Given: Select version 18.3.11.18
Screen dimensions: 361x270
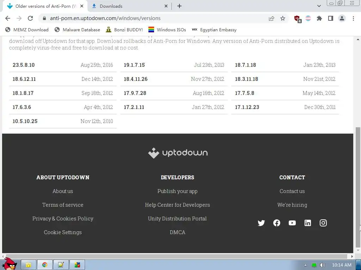Looking at the screenshot, I should (285, 79).
